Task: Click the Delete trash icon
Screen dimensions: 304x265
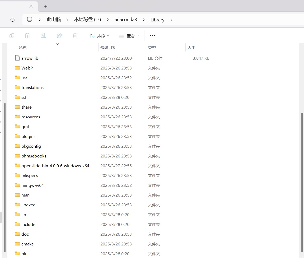Action: [75, 36]
